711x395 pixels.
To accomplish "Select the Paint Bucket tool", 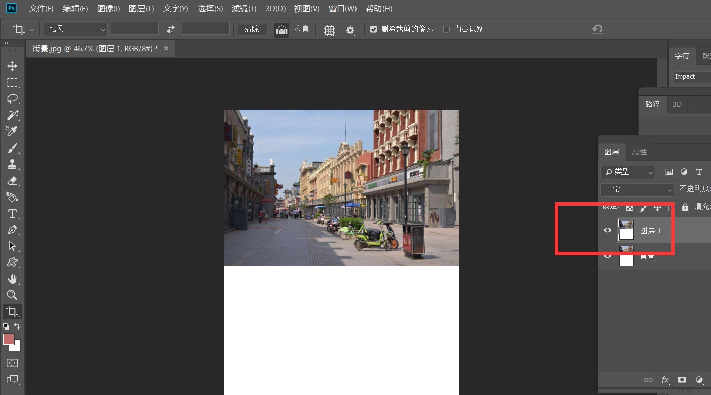I will (12, 196).
